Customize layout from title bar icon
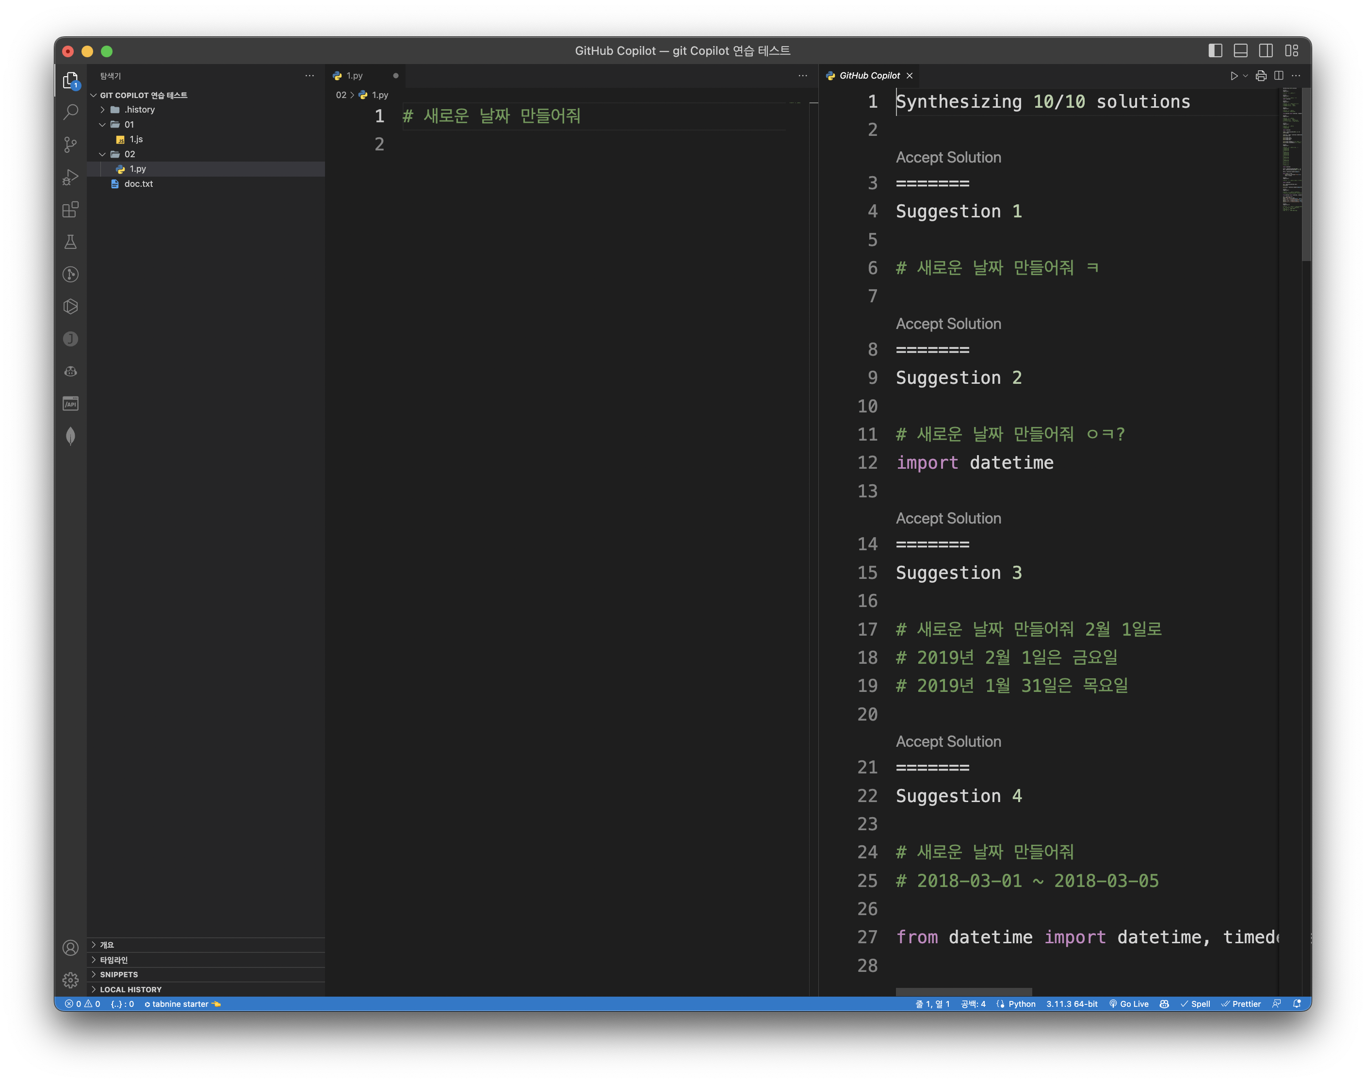Viewport: 1366px width, 1083px height. 1291,50
